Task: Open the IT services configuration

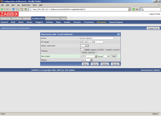Action: tap(89, 22)
